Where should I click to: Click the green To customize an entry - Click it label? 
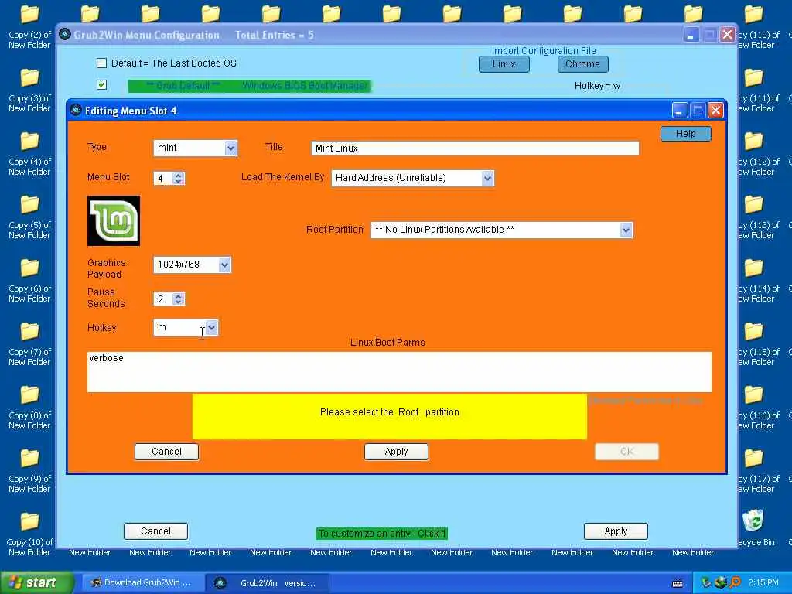tap(382, 534)
